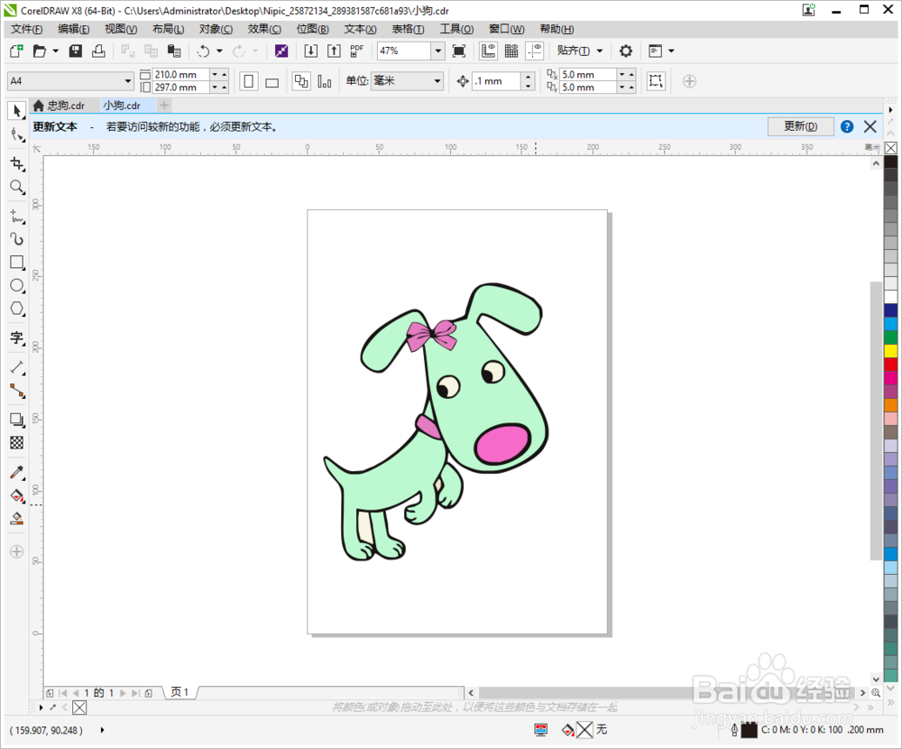The height and width of the screenshot is (749, 902).
Task: Click the Paste clipboard icon
Action: (x=174, y=51)
